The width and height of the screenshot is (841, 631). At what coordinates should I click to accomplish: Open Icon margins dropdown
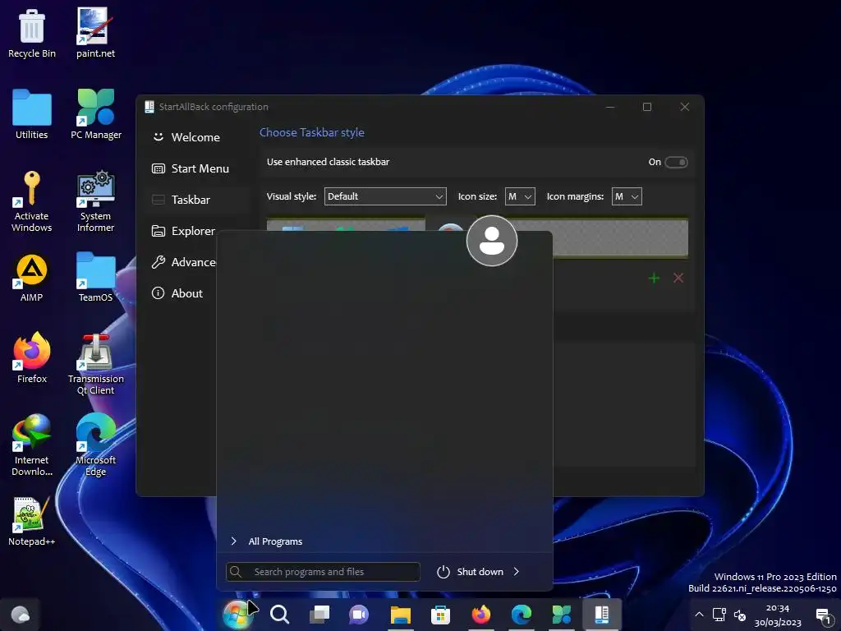(627, 196)
